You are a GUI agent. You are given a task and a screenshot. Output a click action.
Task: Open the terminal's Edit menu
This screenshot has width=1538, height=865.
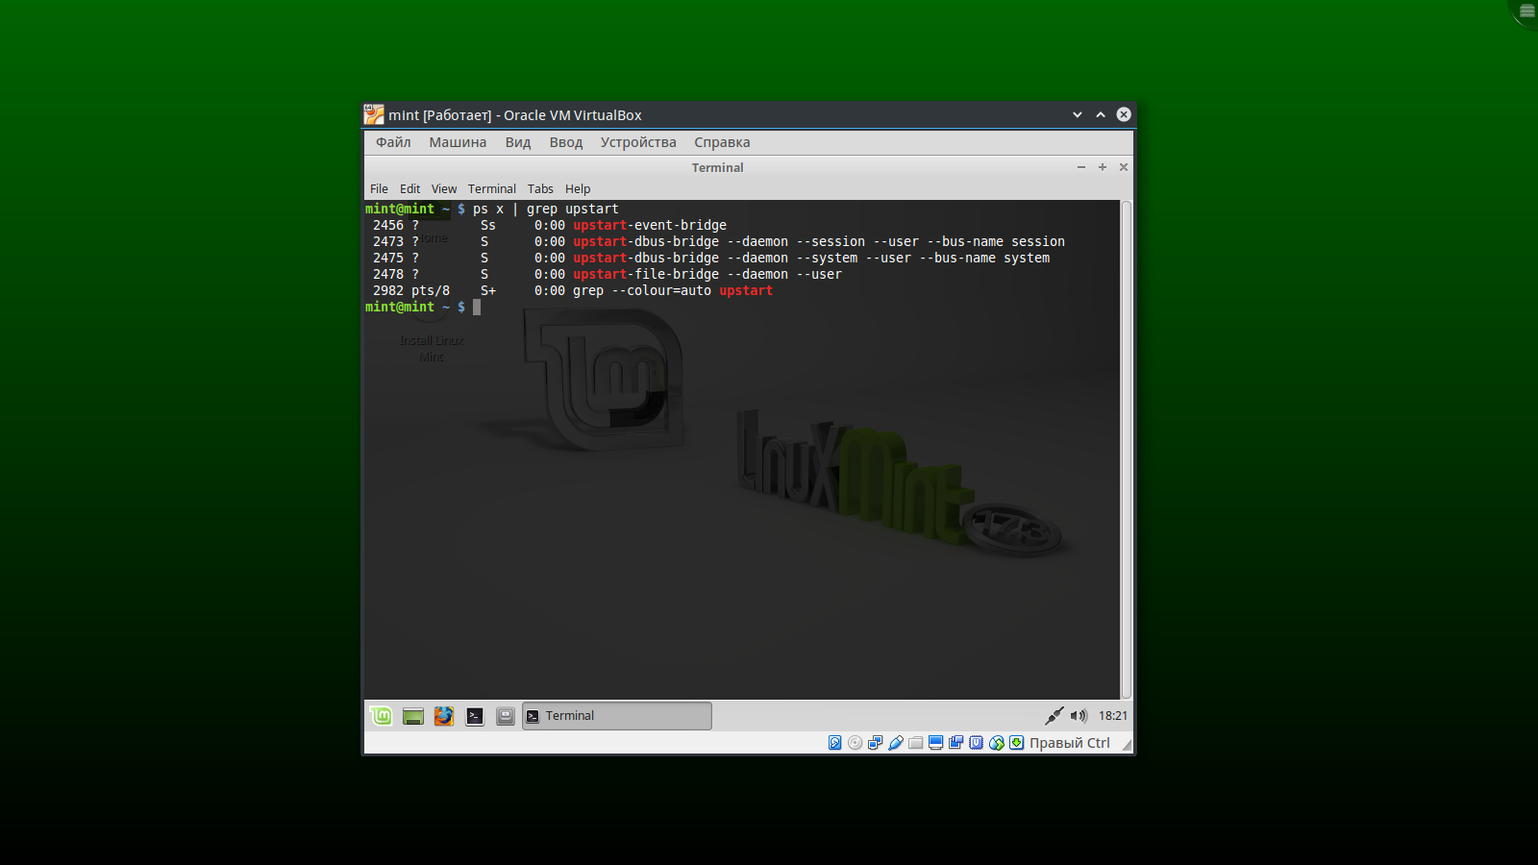(410, 189)
